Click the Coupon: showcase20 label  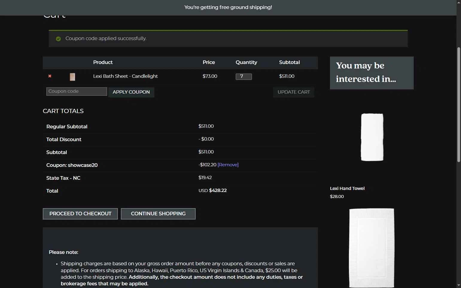click(72, 165)
